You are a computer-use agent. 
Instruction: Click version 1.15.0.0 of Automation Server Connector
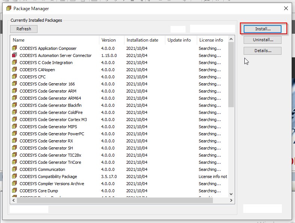109,55
